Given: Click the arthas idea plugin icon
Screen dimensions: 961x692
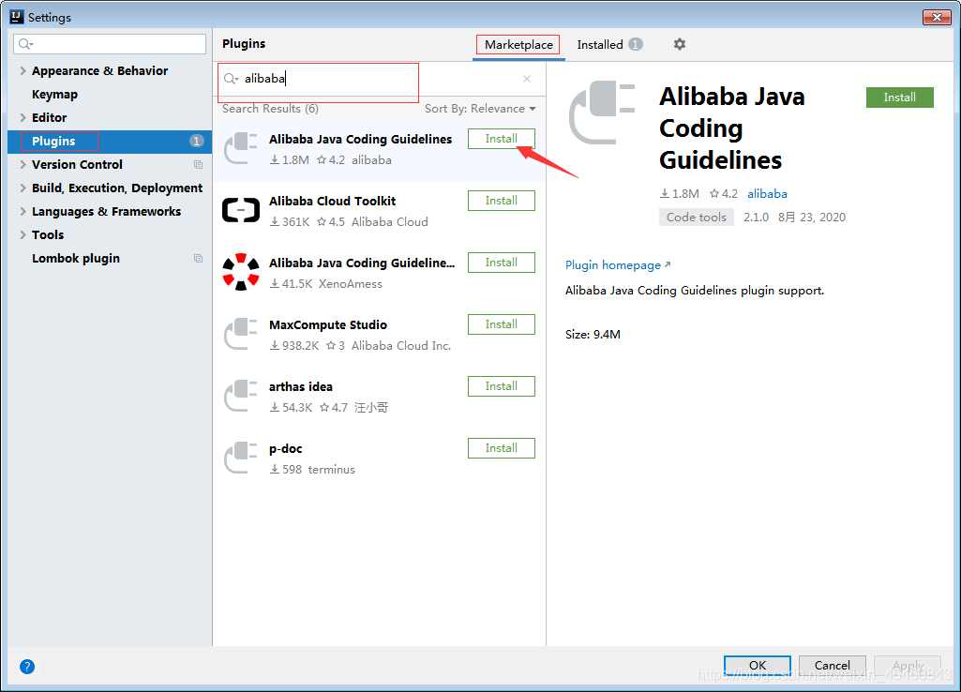Looking at the screenshot, I should coord(241,394).
